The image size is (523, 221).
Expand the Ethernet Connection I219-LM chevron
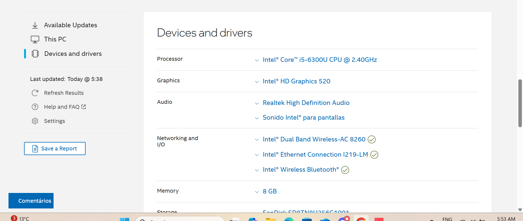point(257,155)
